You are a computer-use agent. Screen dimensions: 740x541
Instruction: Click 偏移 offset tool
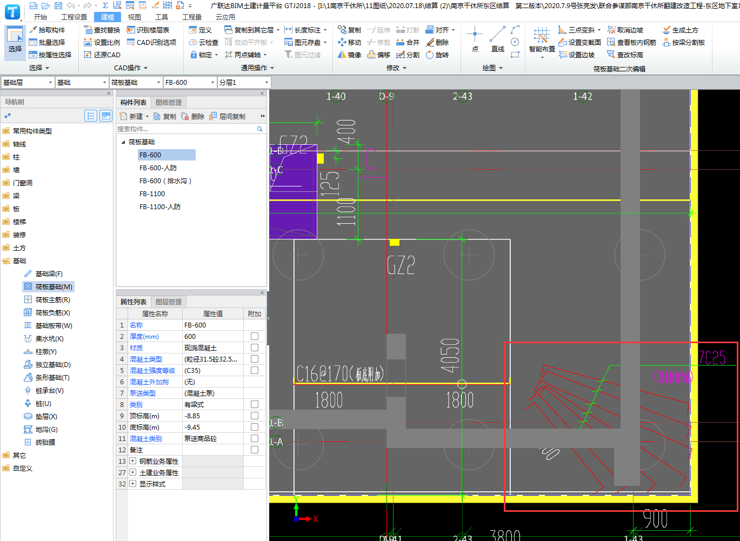[x=378, y=55]
